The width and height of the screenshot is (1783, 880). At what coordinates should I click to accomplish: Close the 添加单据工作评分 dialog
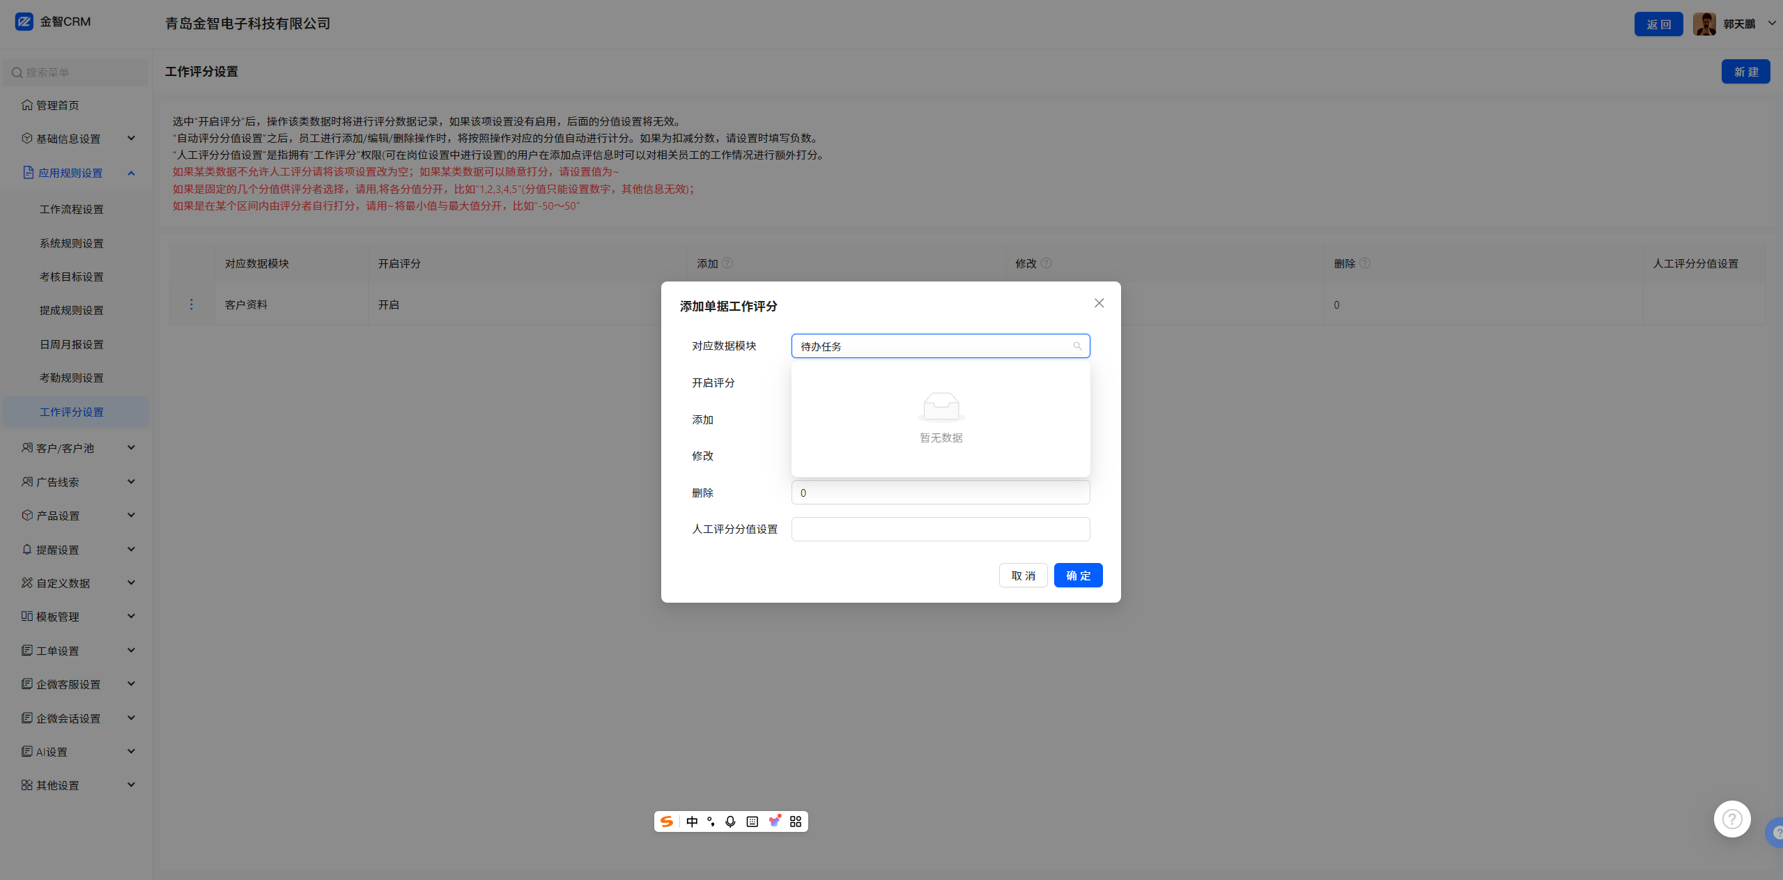(x=1099, y=303)
